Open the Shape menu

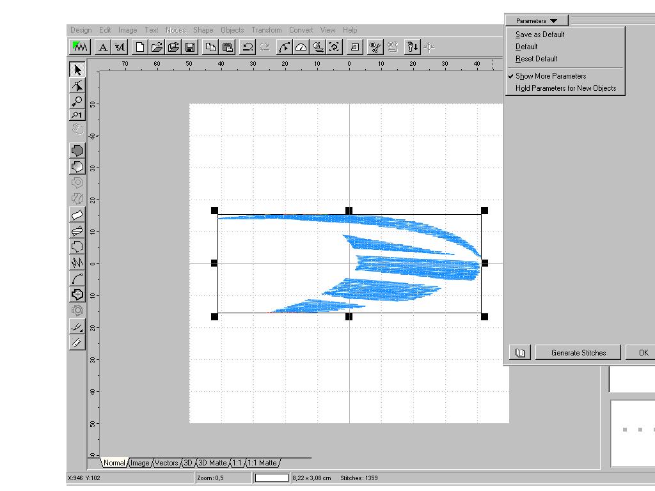click(203, 30)
